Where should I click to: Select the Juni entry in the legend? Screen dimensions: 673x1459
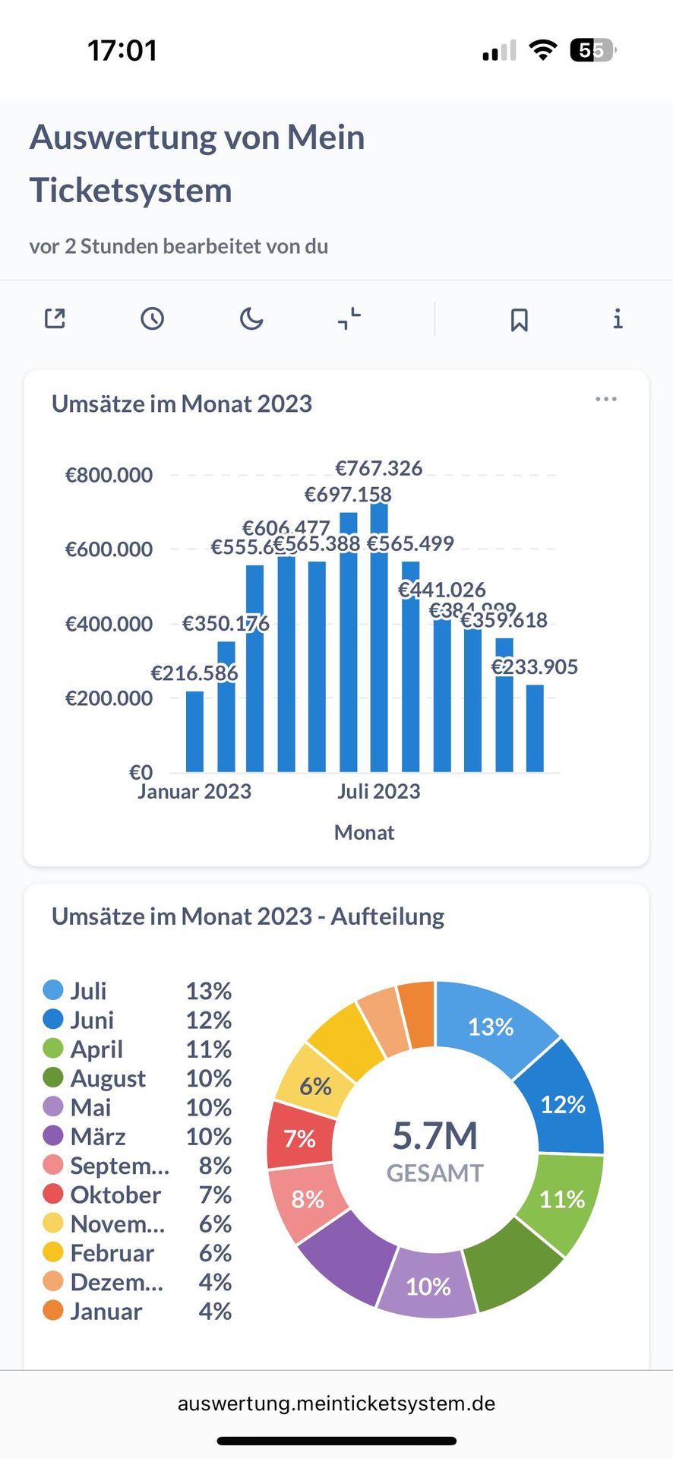pos(92,1020)
